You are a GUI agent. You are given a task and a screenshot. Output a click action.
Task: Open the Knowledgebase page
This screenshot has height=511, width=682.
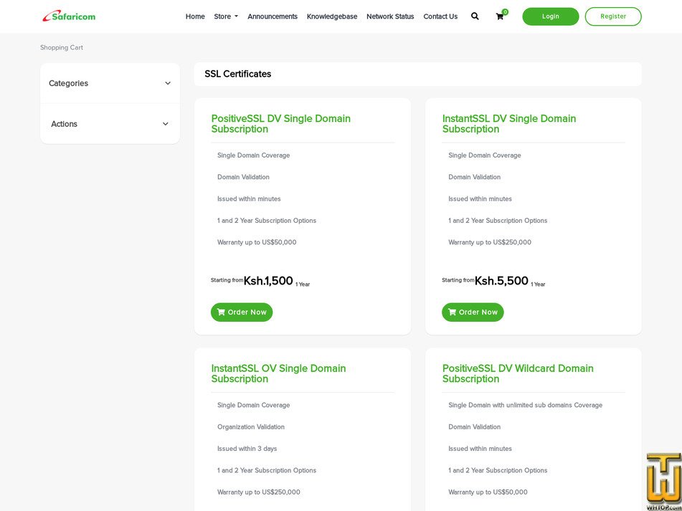pyautogui.click(x=332, y=16)
